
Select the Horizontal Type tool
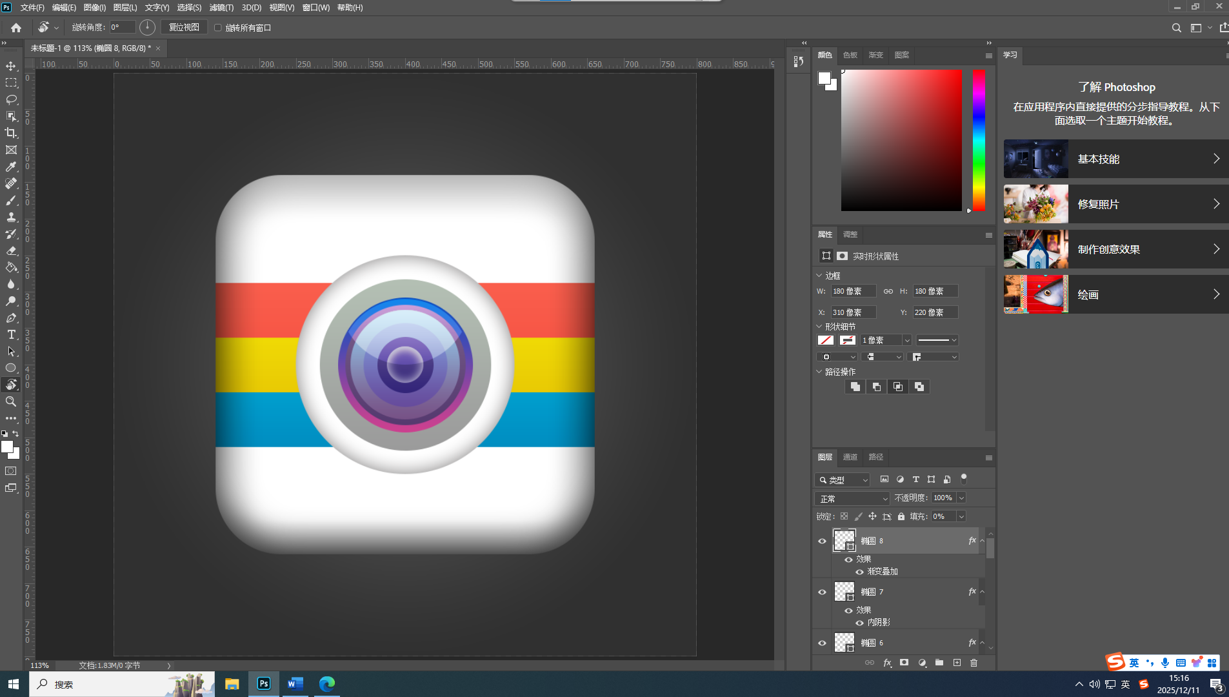point(11,334)
